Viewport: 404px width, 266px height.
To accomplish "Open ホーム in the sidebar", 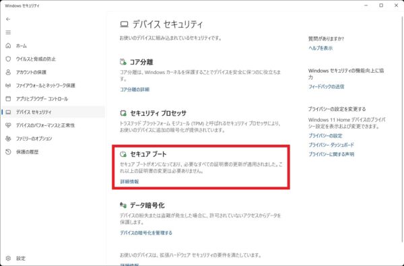I will coord(22,46).
